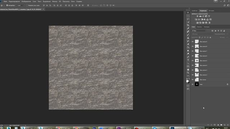Hide the Фон копия 4 layer
Viewport: 230px width, 129px height.
click(x=193, y=65)
